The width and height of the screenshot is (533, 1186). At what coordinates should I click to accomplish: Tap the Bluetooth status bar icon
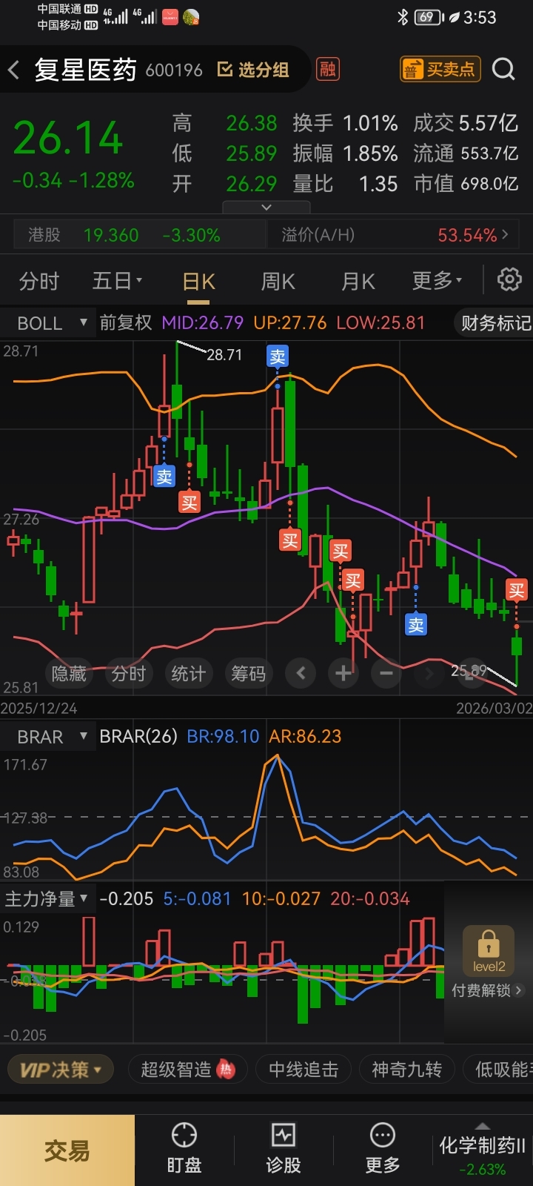(x=403, y=17)
